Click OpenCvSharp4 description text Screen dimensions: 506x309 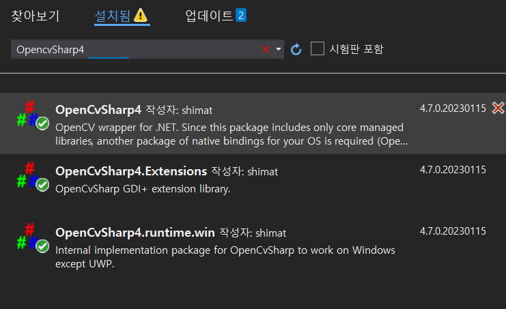[231, 134]
